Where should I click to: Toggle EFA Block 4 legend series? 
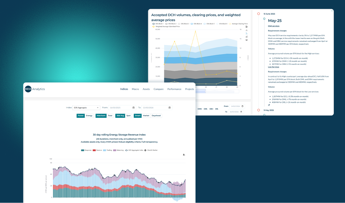[x=196, y=24]
